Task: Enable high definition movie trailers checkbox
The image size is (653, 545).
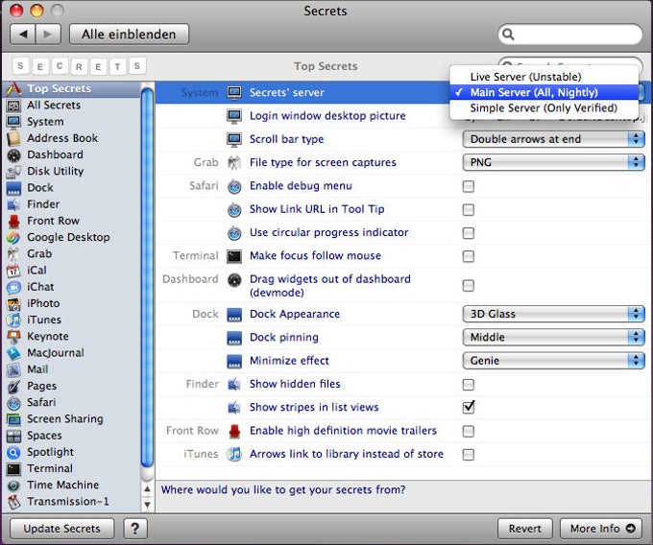Action: (x=468, y=431)
